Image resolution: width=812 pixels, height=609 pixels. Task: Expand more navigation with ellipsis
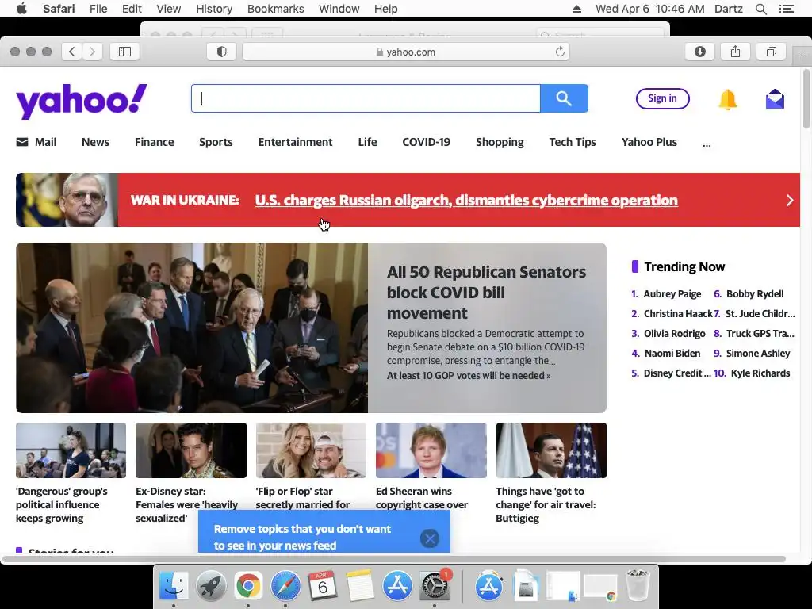coord(707,144)
